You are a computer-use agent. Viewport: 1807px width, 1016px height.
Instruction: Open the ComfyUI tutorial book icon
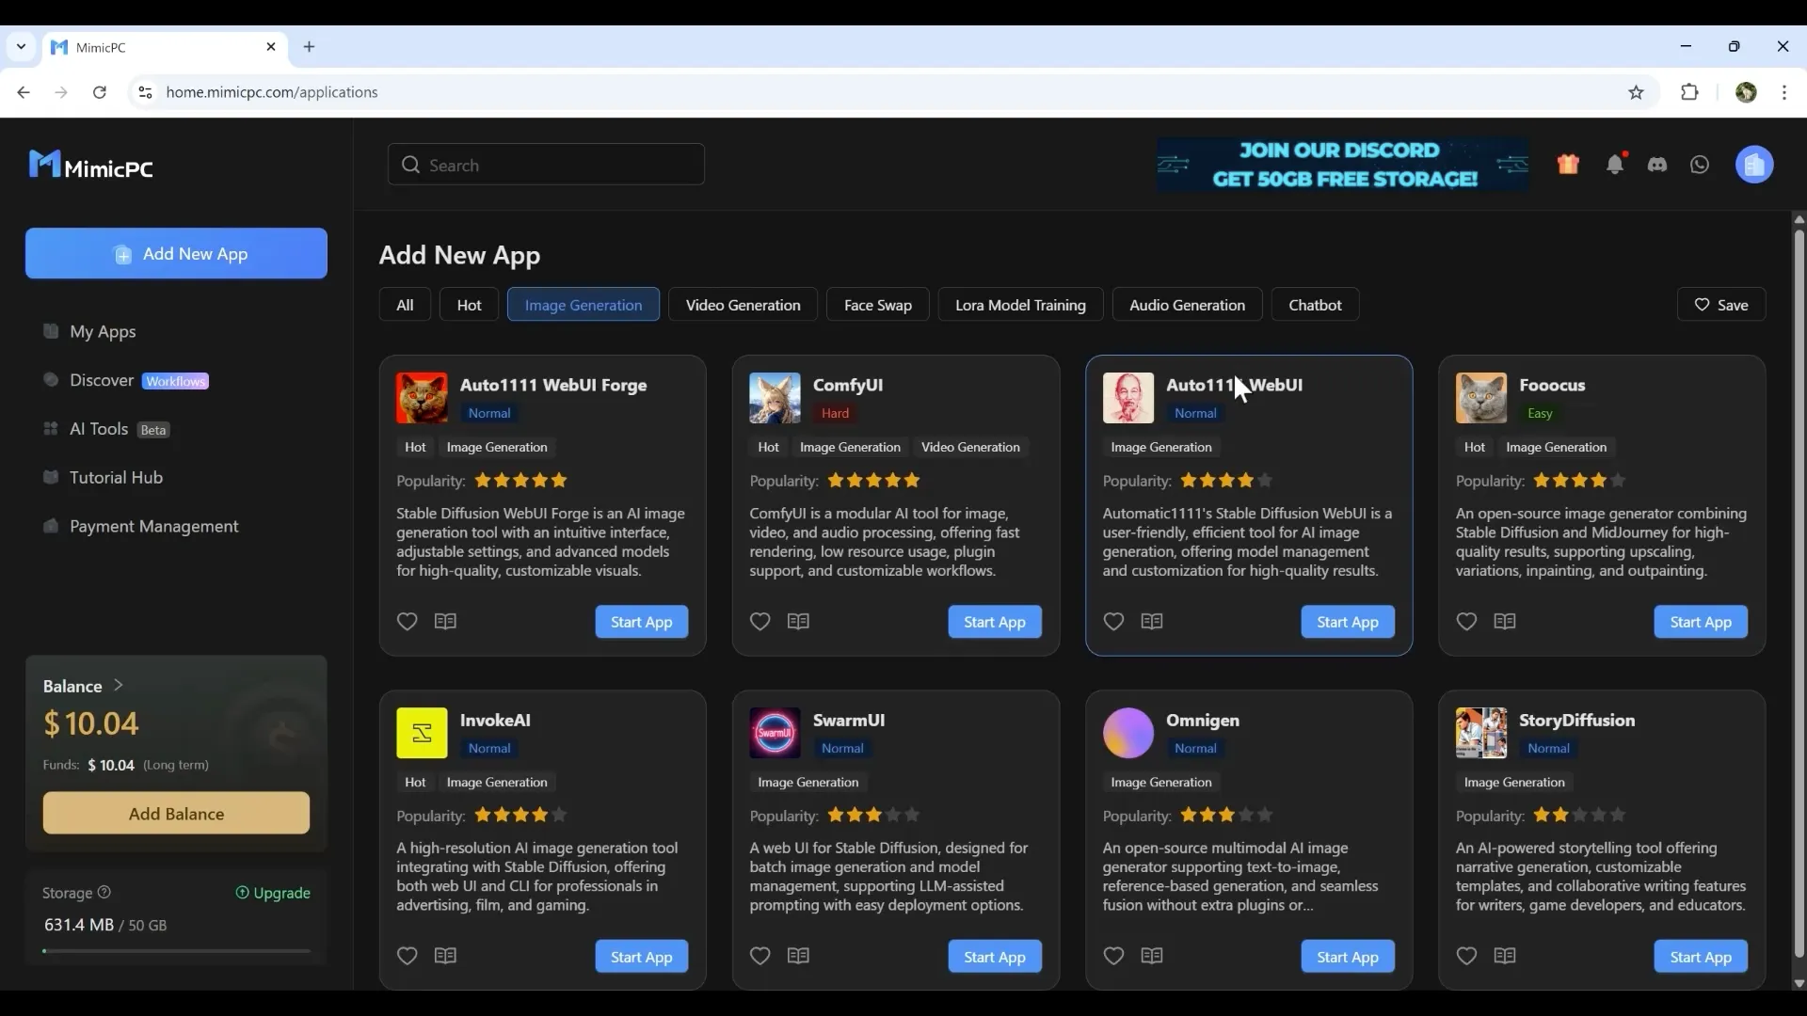pos(798,621)
